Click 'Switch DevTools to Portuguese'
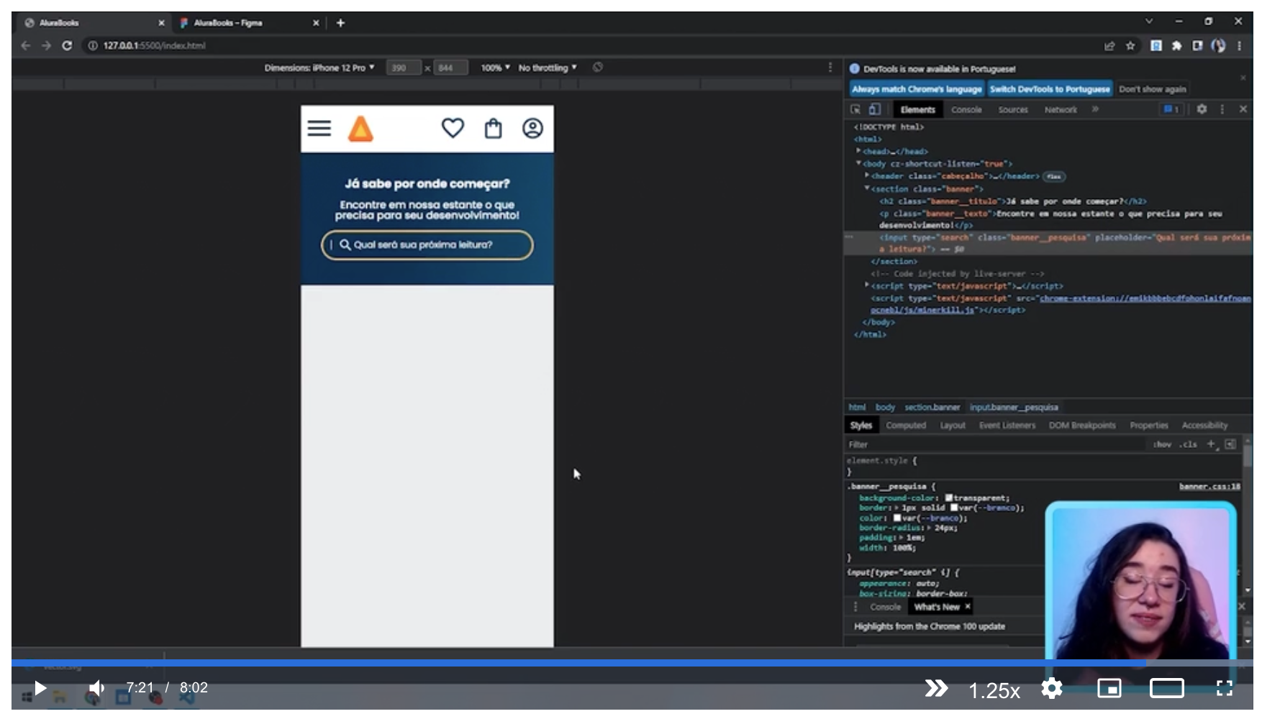This screenshot has height=719, width=1262. pos(1050,89)
